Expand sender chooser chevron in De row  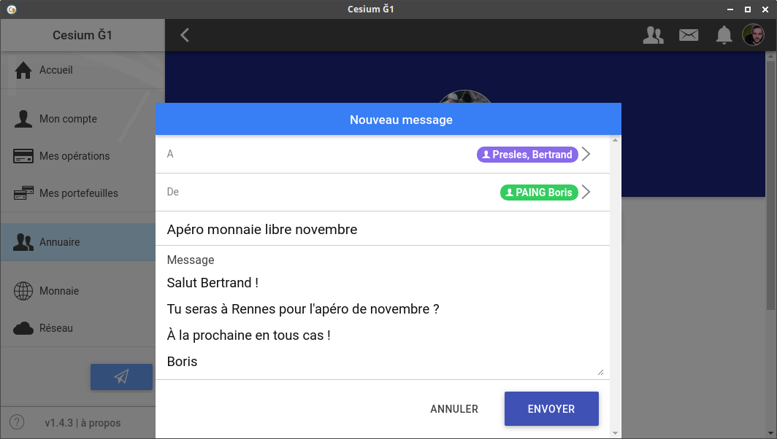[x=586, y=192]
